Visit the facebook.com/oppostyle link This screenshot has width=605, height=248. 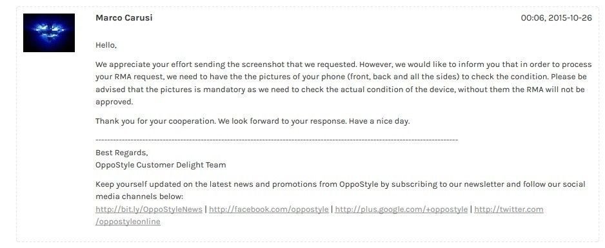click(269, 209)
